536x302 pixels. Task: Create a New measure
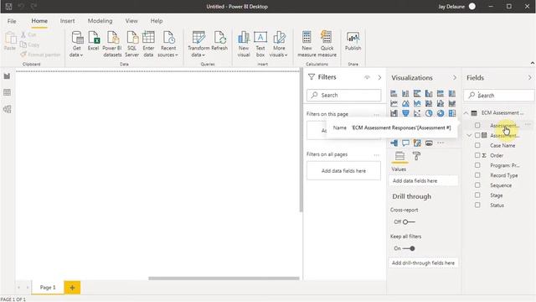(x=307, y=44)
